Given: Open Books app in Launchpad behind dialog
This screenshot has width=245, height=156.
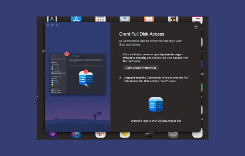Looking at the screenshot, I should [149, 19].
